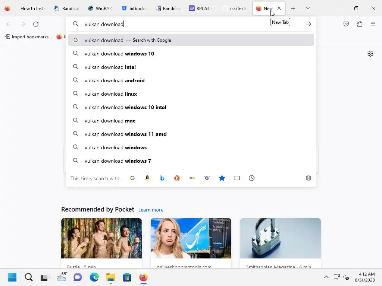382x286 pixels.
Task: Choose suggestion 'vulkan download windows'
Action: point(191,147)
